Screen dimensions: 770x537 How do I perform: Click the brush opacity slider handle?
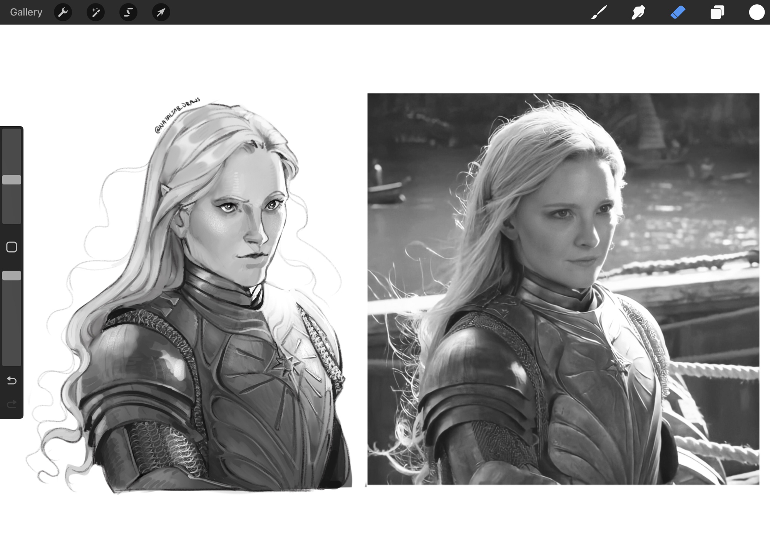point(12,276)
